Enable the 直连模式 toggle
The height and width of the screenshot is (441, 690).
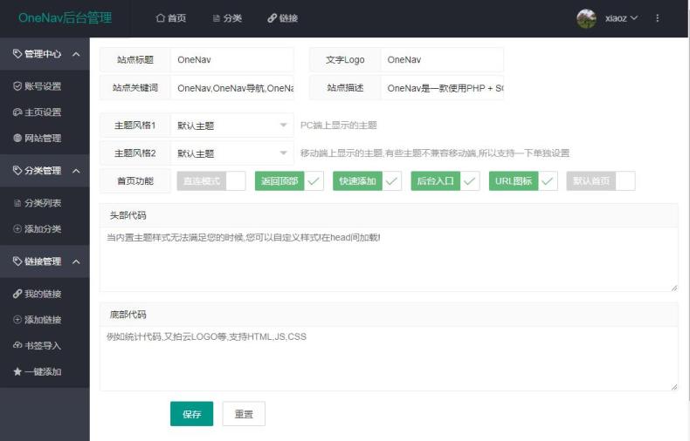[211, 181]
